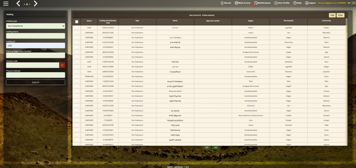This screenshot has width=356, height=168.
Task: Export table as .CSV
Action: pos(206,148)
